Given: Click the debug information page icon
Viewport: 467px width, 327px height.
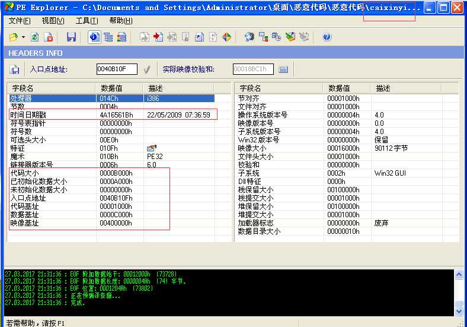Looking at the screenshot, I should [x=185, y=37].
